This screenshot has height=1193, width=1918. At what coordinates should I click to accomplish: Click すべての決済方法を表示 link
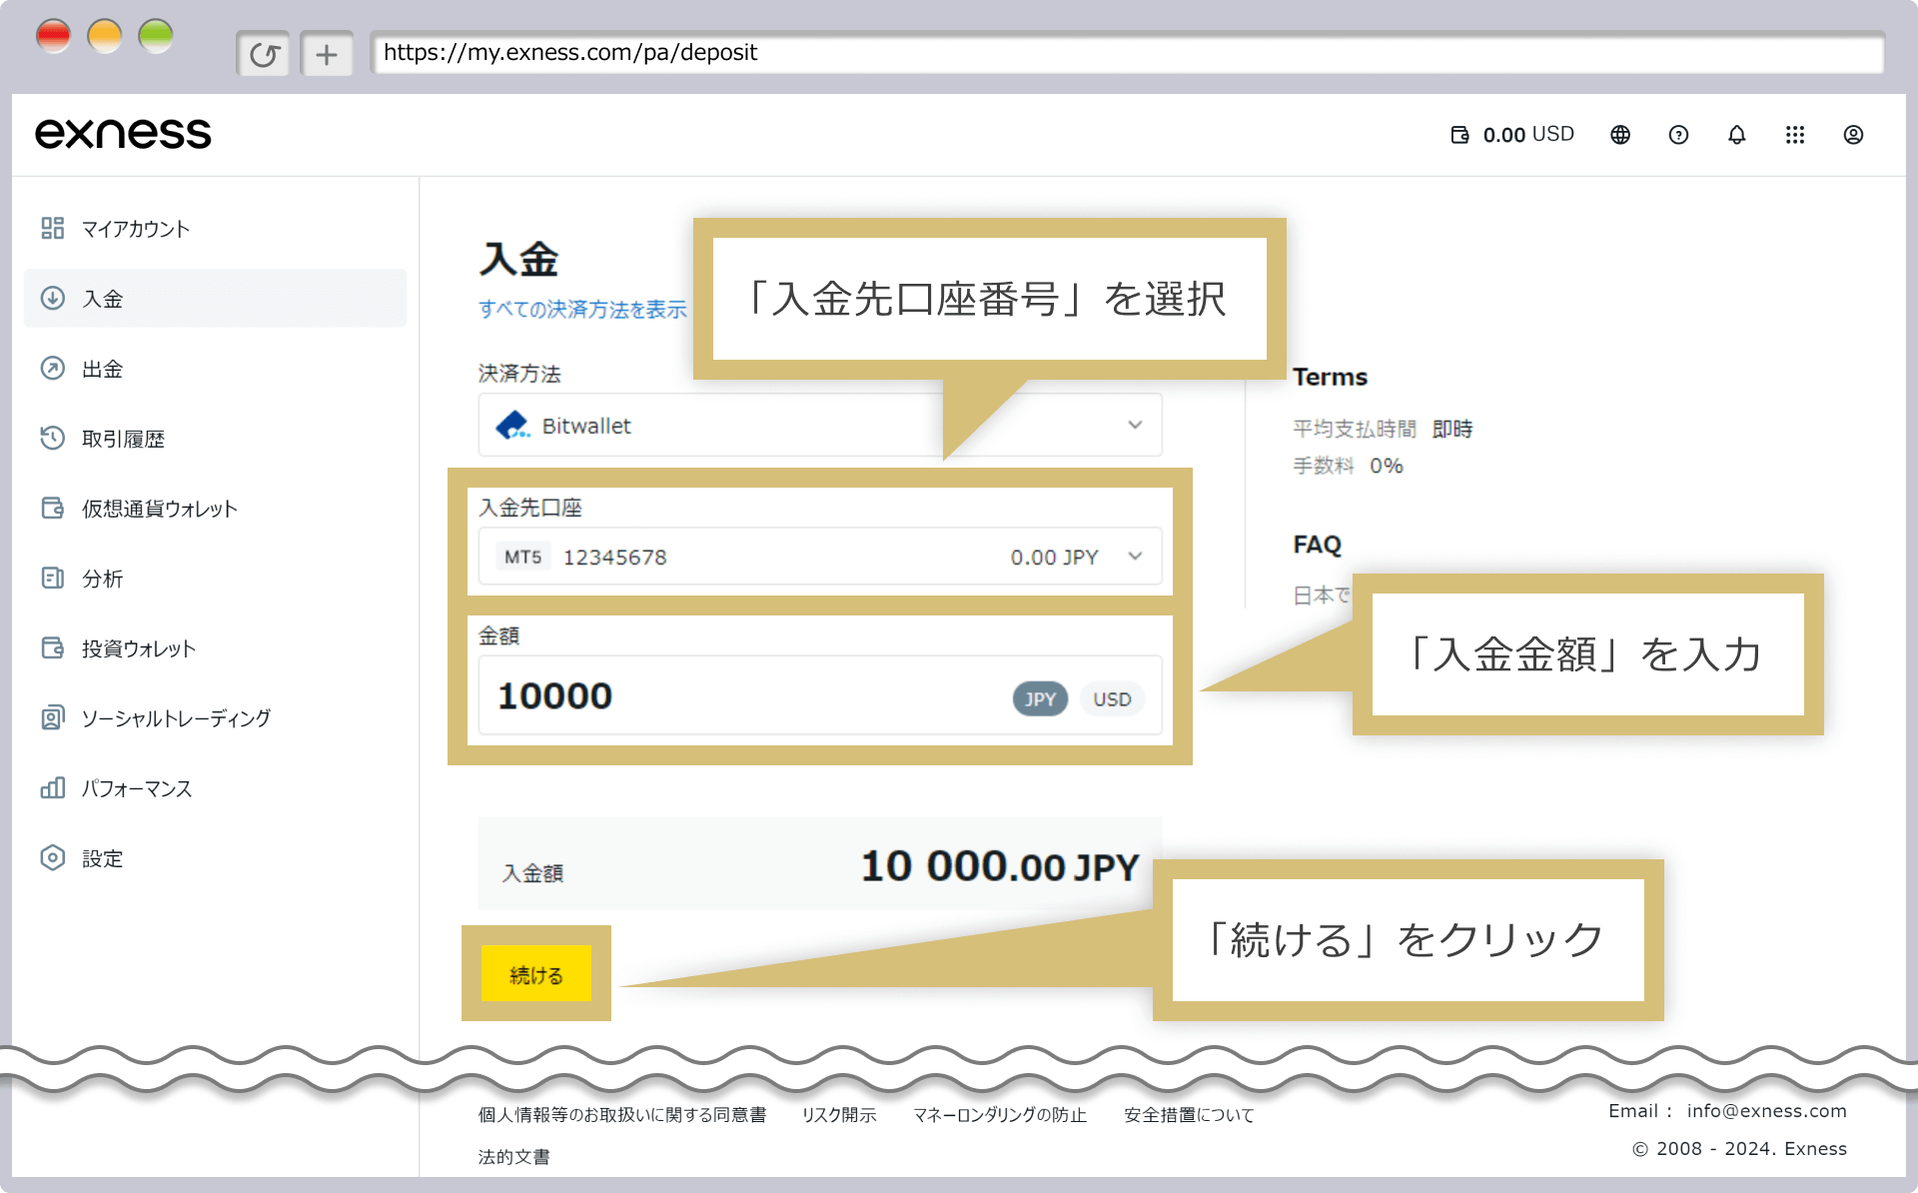point(582,310)
